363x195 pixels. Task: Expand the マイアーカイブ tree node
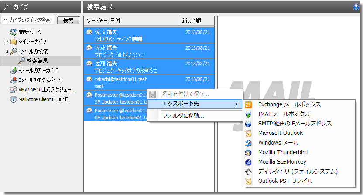coord(7,42)
